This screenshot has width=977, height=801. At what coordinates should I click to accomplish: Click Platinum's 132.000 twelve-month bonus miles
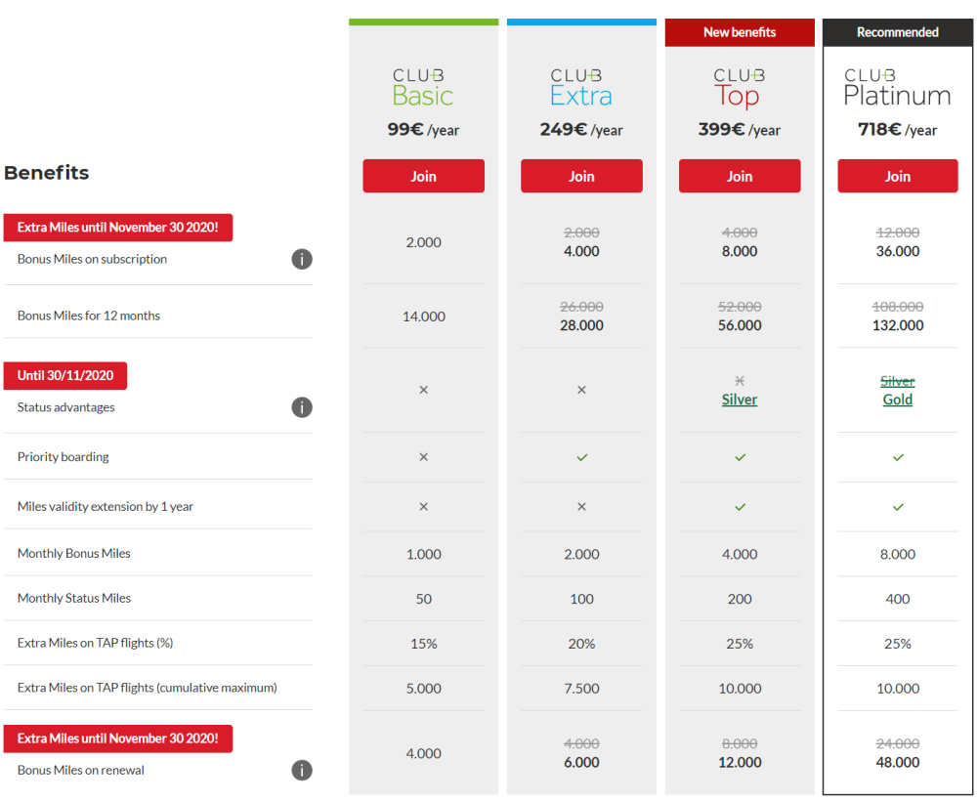click(x=898, y=325)
